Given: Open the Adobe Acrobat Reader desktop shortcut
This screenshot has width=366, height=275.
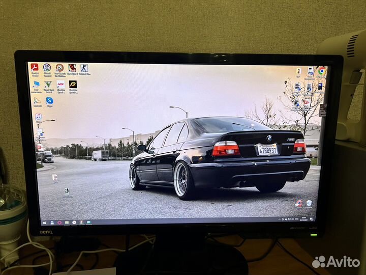Looking at the screenshot, I should tap(35, 67).
